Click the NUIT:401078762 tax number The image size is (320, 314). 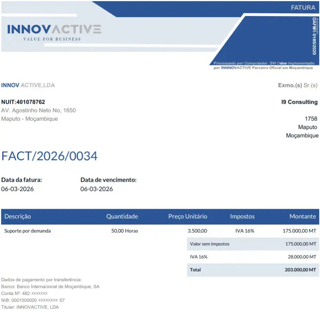coord(23,102)
